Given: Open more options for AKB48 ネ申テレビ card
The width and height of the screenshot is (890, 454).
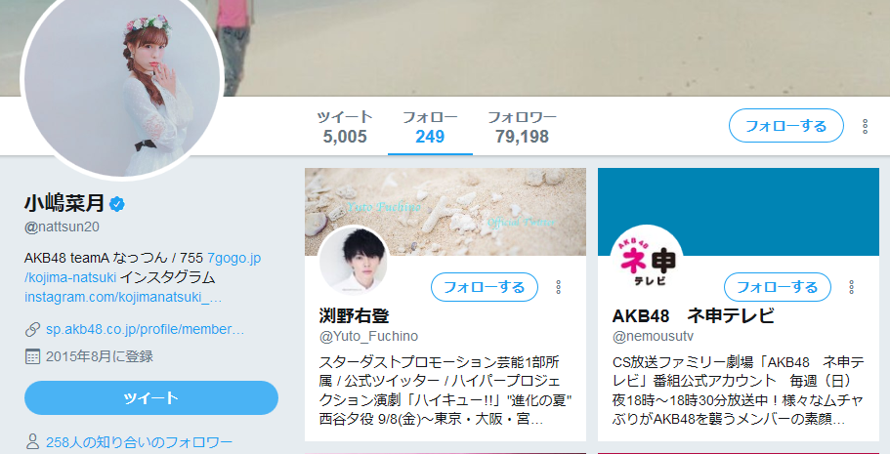Looking at the screenshot, I should pos(851,287).
